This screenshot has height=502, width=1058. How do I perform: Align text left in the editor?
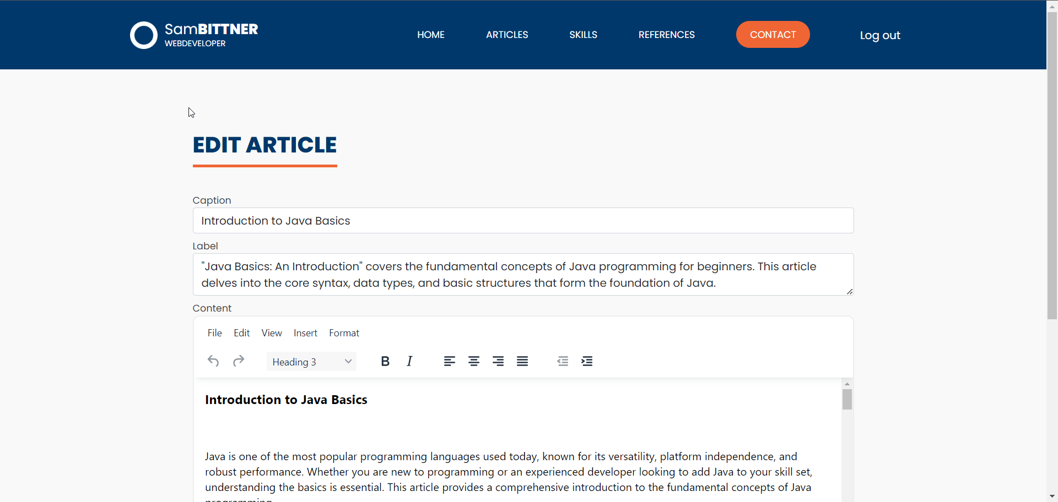[450, 361]
